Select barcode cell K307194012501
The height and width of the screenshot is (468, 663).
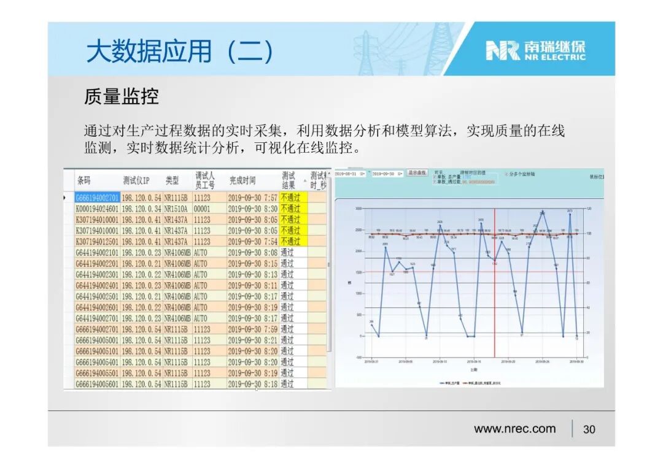(97, 242)
